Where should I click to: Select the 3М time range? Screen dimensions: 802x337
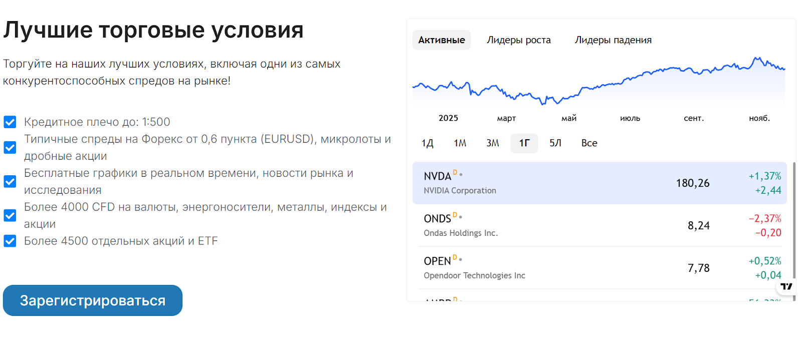coord(493,143)
